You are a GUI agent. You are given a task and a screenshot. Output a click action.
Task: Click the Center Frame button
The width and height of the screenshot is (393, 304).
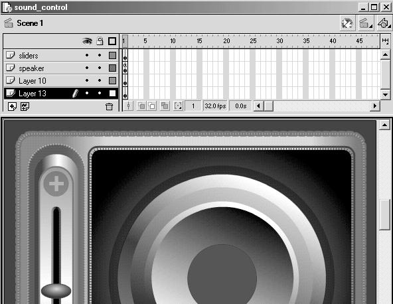[128, 106]
